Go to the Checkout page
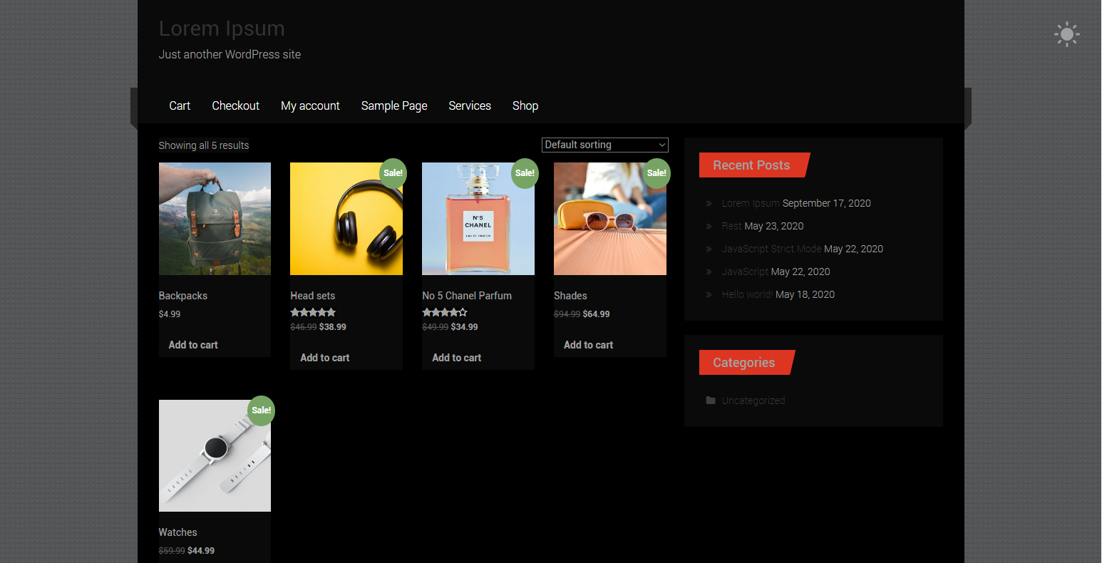1112x563 pixels. [x=235, y=105]
